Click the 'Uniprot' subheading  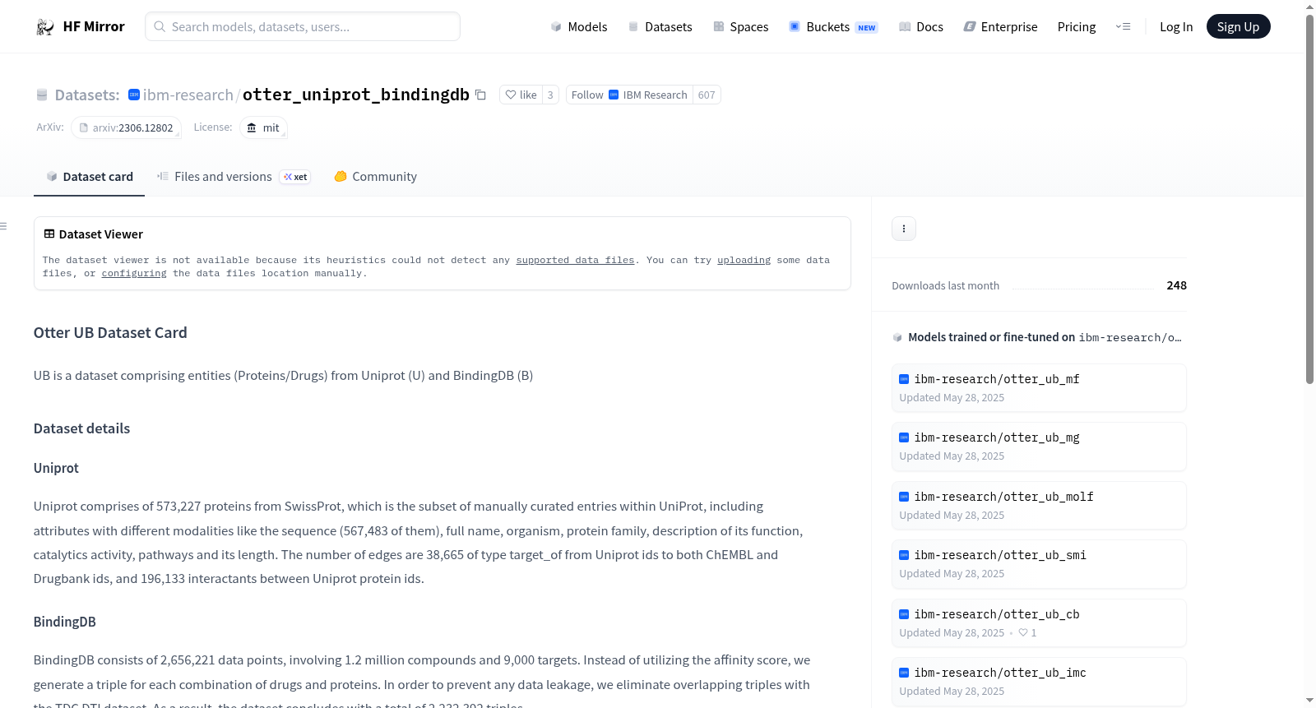point(56,468)
